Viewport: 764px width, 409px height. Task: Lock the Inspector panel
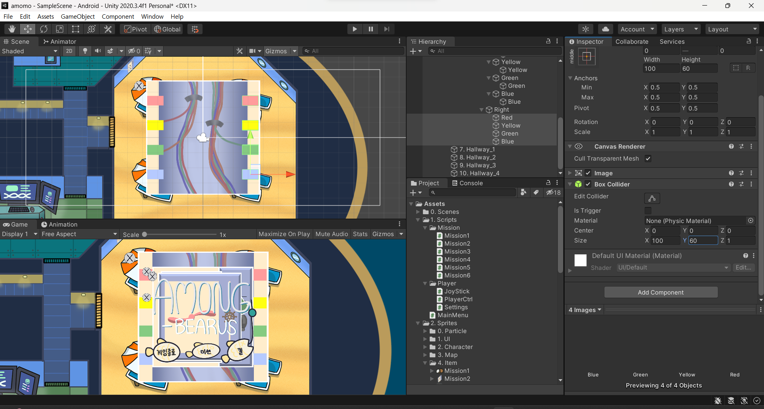(748, 41)
